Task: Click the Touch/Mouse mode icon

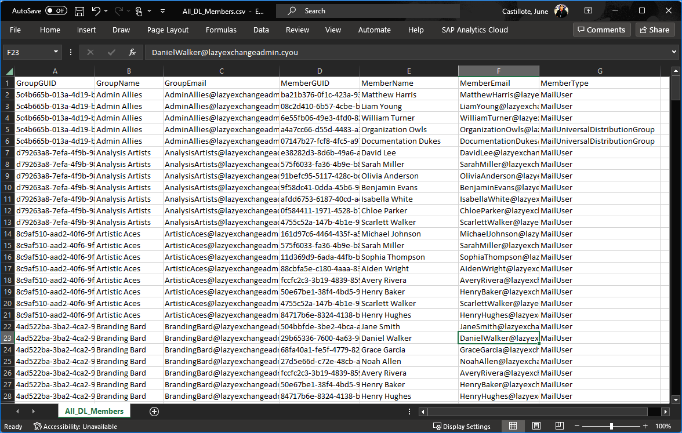Action: pos(139,12)
